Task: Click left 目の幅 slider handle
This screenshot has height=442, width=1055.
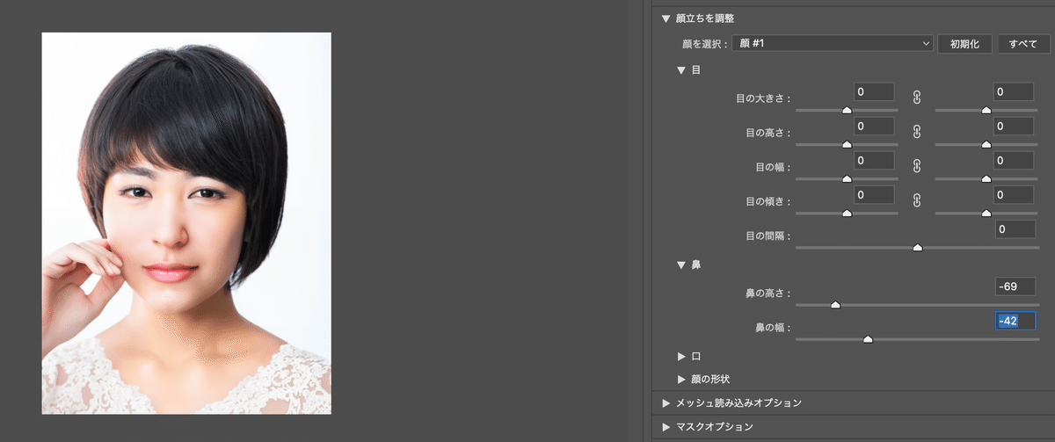Action: click(x=847, y=178)
